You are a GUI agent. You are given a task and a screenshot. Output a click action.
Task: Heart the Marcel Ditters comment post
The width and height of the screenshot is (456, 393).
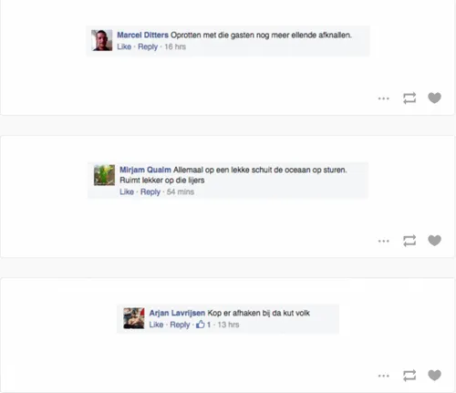coord(434,98)
